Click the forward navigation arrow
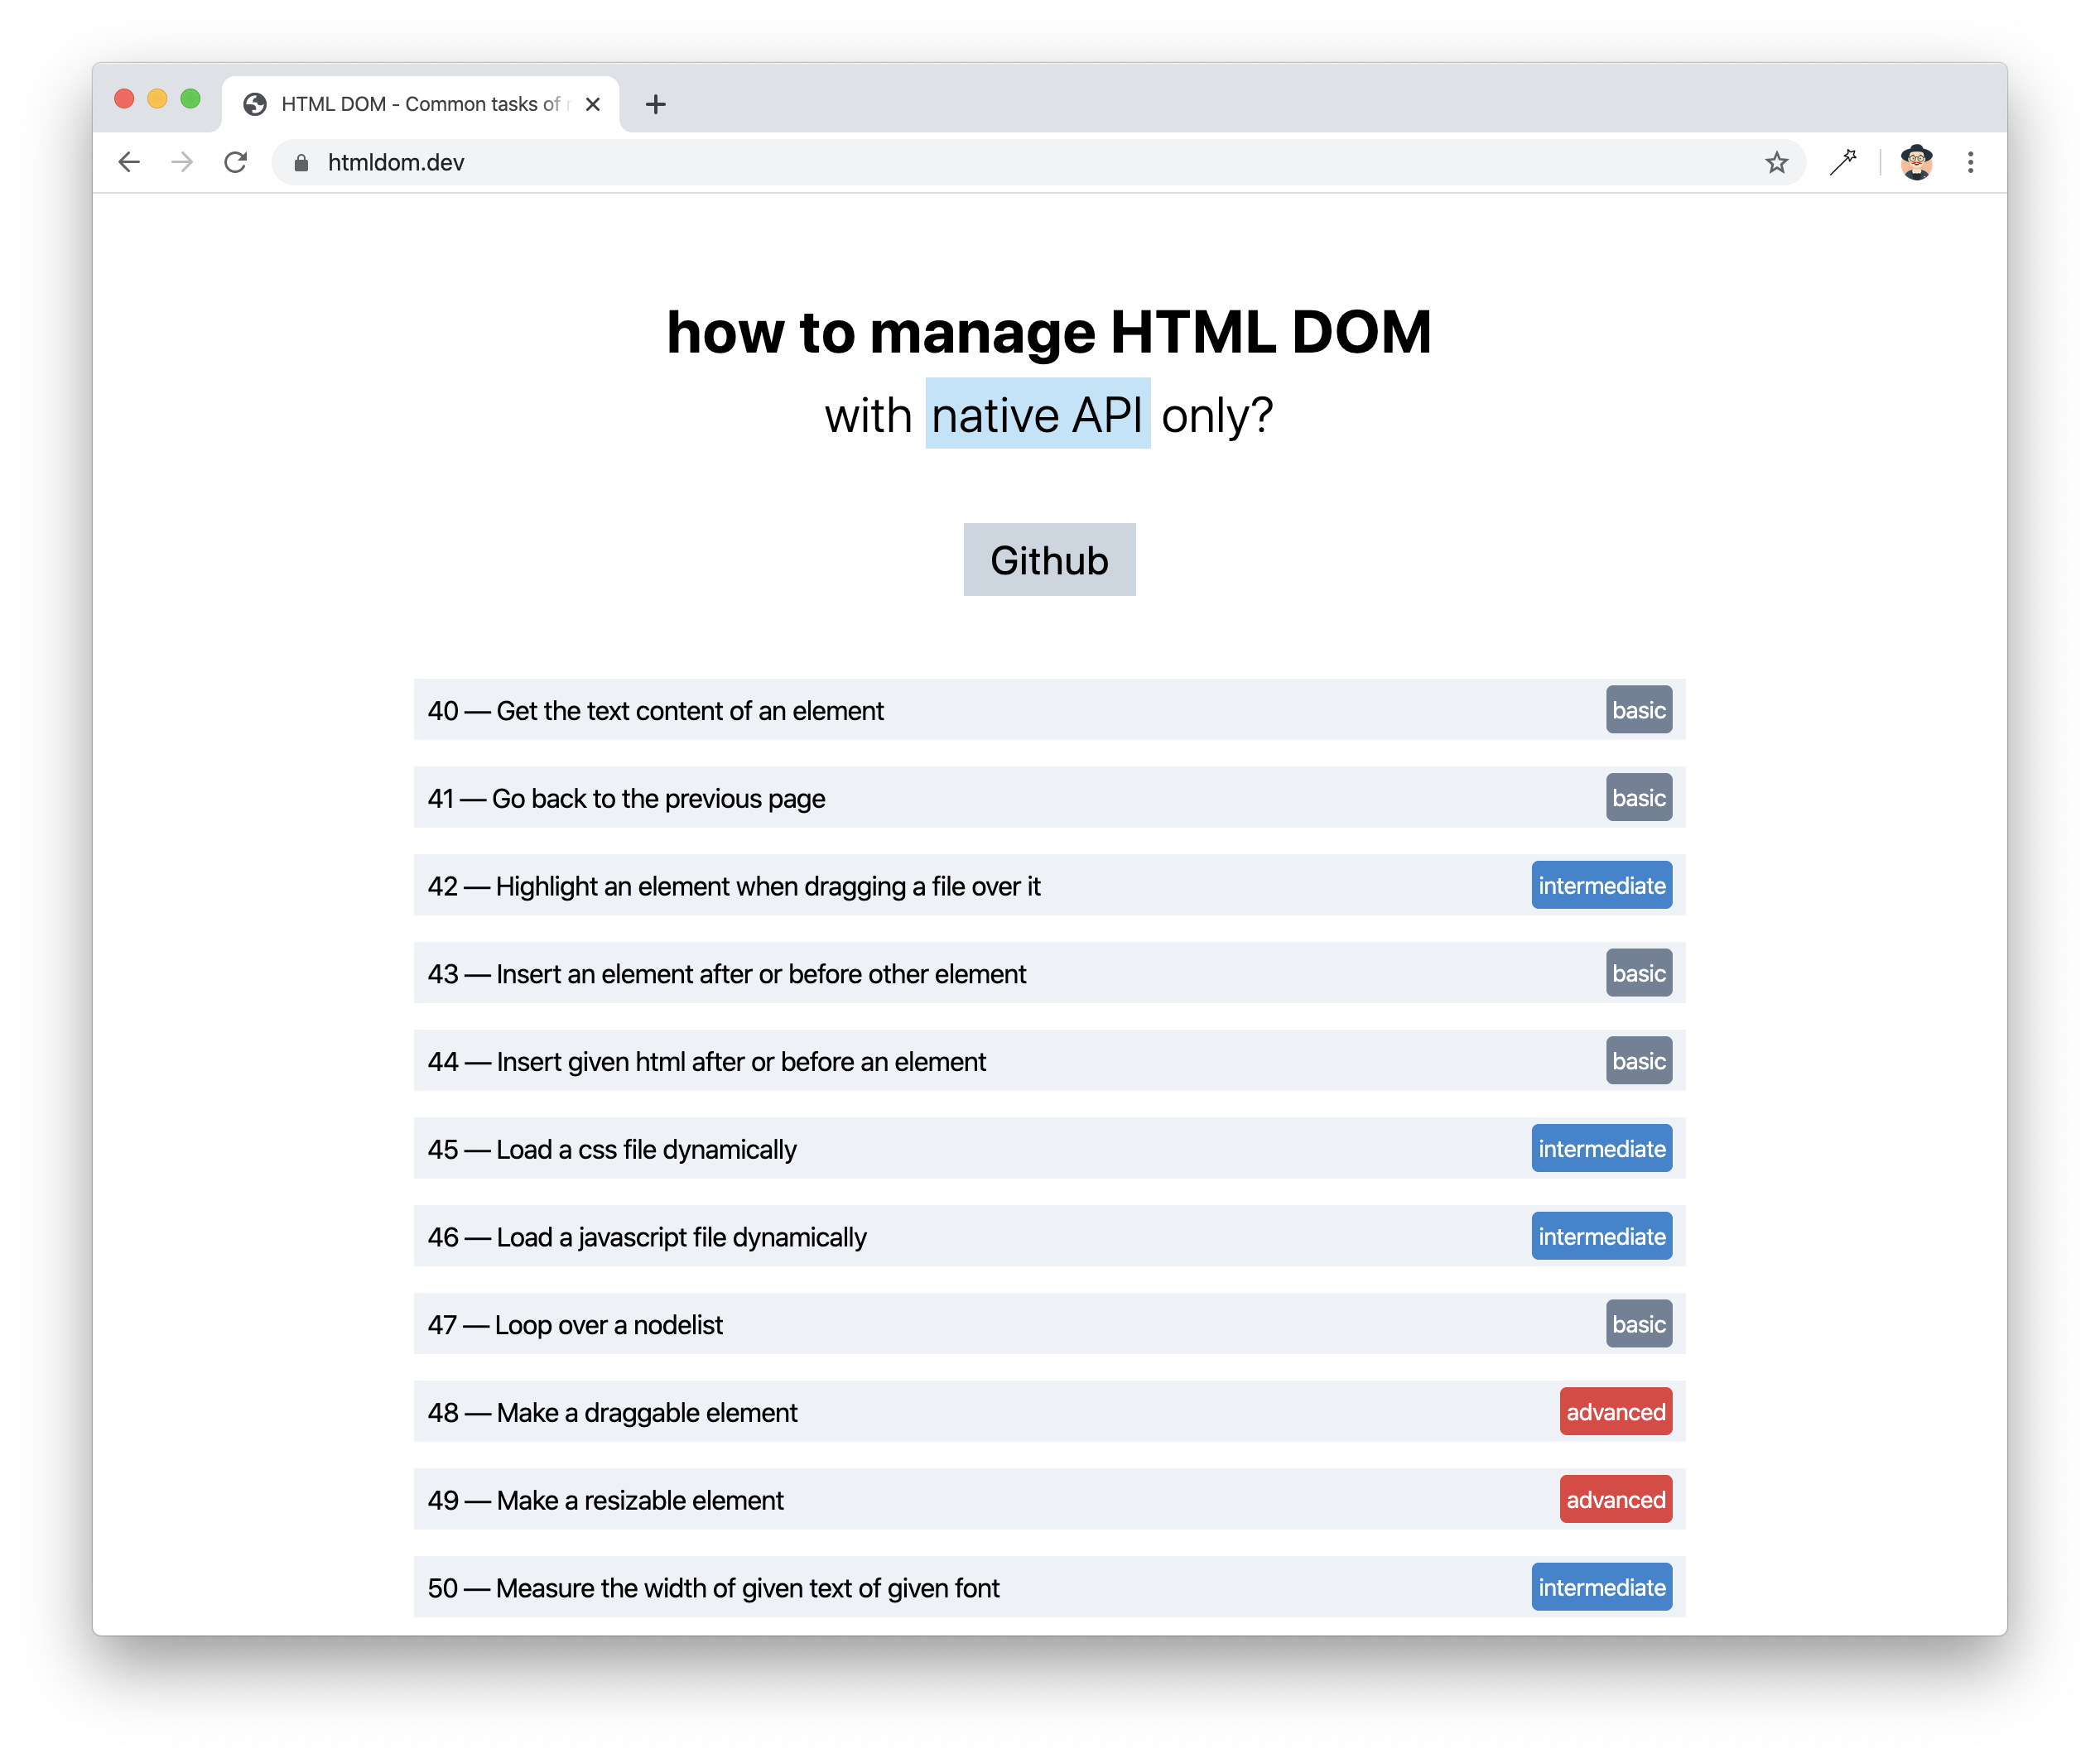2100x1758 pixels. tap(183, 162)
